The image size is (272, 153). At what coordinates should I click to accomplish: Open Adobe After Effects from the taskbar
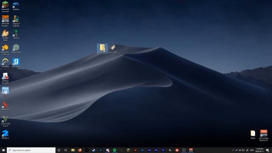click(x=156, y=150)
